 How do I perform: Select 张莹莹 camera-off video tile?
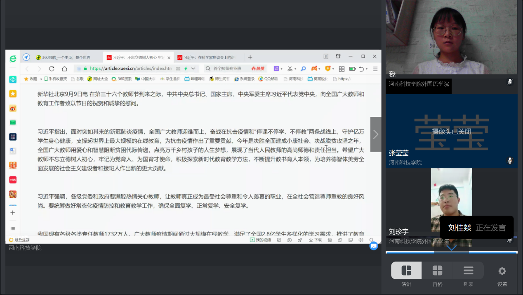click(451, 131)
